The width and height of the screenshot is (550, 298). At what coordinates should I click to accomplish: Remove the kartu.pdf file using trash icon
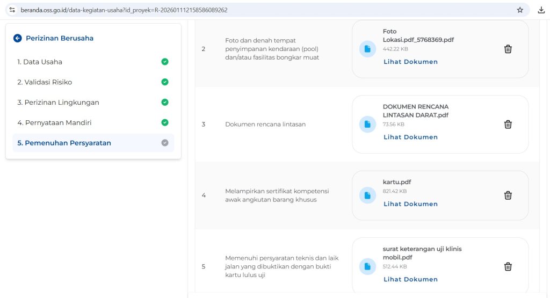pos(508,195)
